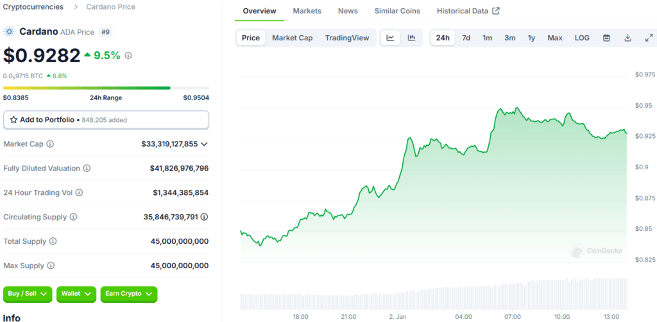Image resolution: width=657 pixels, height=322 pixels.
Task: Select the TradingView chart toggle
Action: pos(347,38)
